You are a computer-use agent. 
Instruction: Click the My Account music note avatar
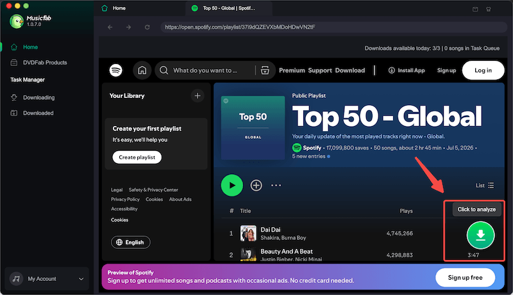(x=16, y=279)
